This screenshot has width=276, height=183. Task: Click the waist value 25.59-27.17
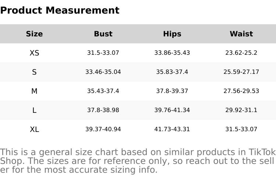[241, 72]
